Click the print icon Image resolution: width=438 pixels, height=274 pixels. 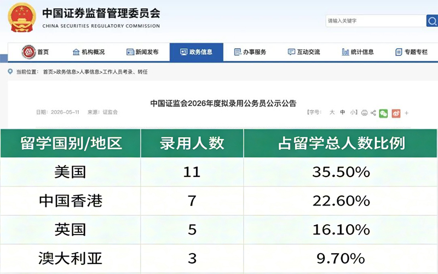(364, 113)
